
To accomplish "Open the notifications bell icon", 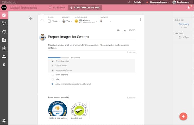I will point(189,7).
